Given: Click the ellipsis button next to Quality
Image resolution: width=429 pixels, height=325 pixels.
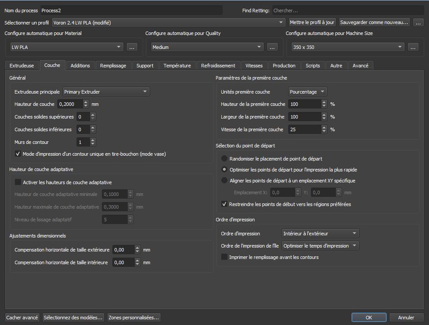Looking at the screenshot, I should coord(272,47).
